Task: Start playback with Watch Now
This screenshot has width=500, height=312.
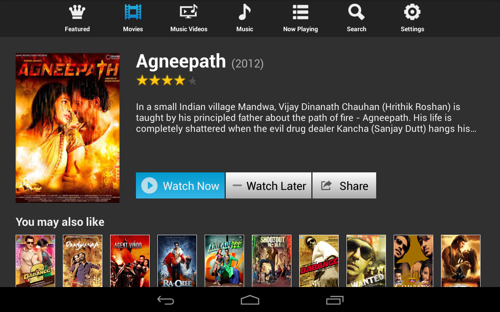Action: coord(180,186)
